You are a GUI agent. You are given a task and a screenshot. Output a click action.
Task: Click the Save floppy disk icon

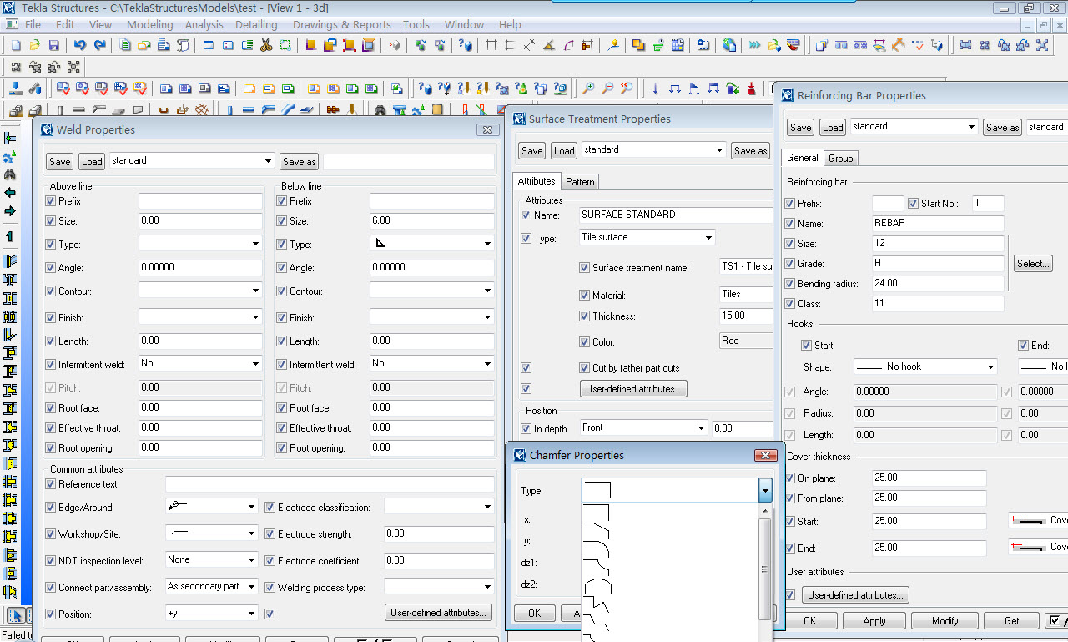point(54,45)
